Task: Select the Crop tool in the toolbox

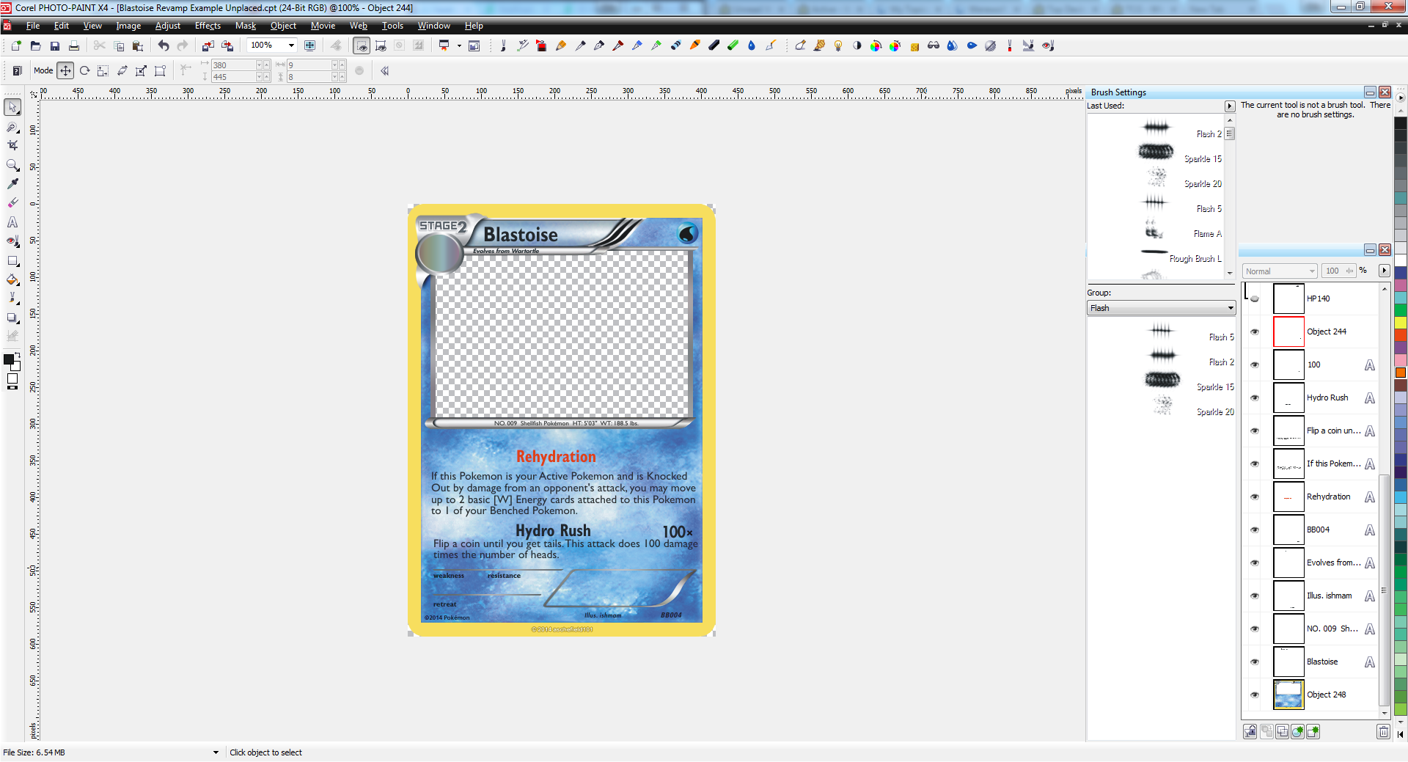Action: (12, 145)
